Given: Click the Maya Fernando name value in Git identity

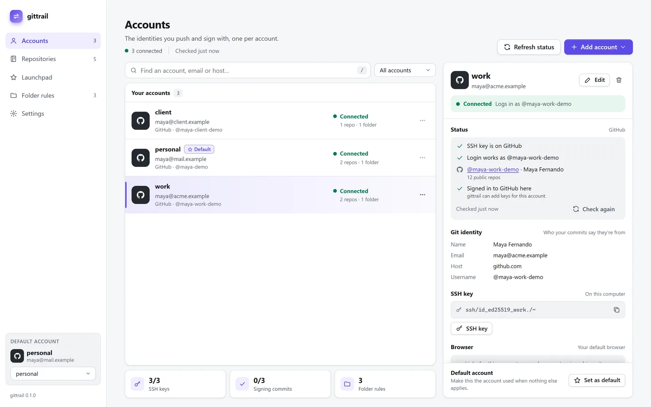Looking at the screenshot, I should [513, 245].
